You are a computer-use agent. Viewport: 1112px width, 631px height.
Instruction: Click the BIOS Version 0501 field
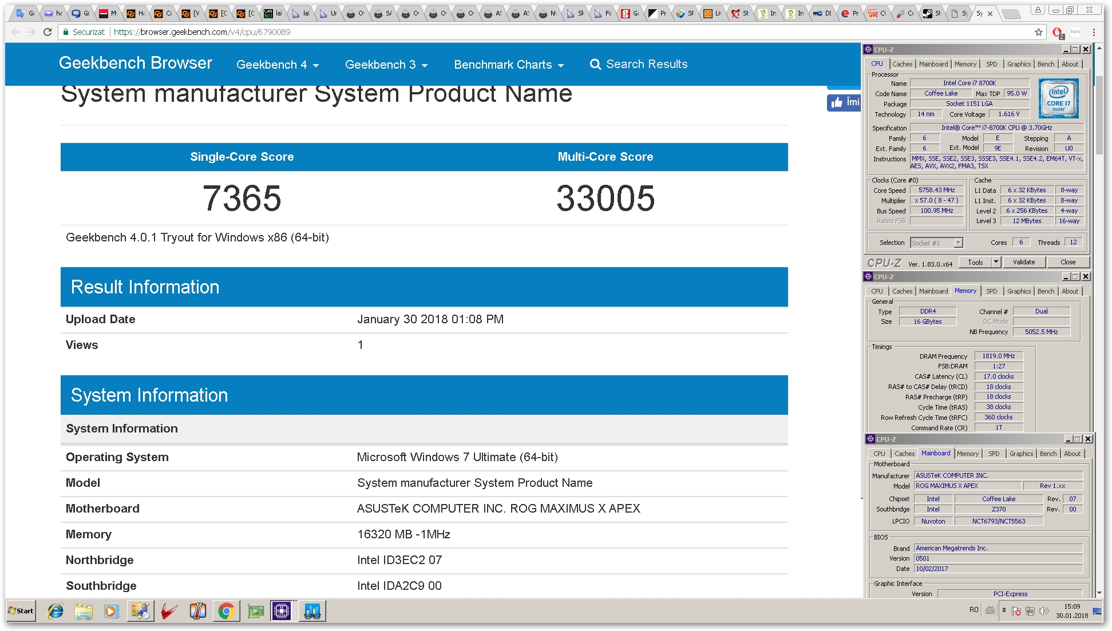[998, 558]
